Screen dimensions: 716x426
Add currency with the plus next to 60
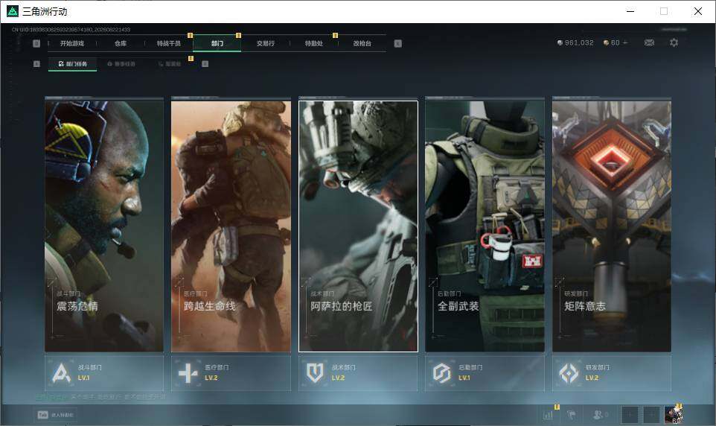coord(625,42)
